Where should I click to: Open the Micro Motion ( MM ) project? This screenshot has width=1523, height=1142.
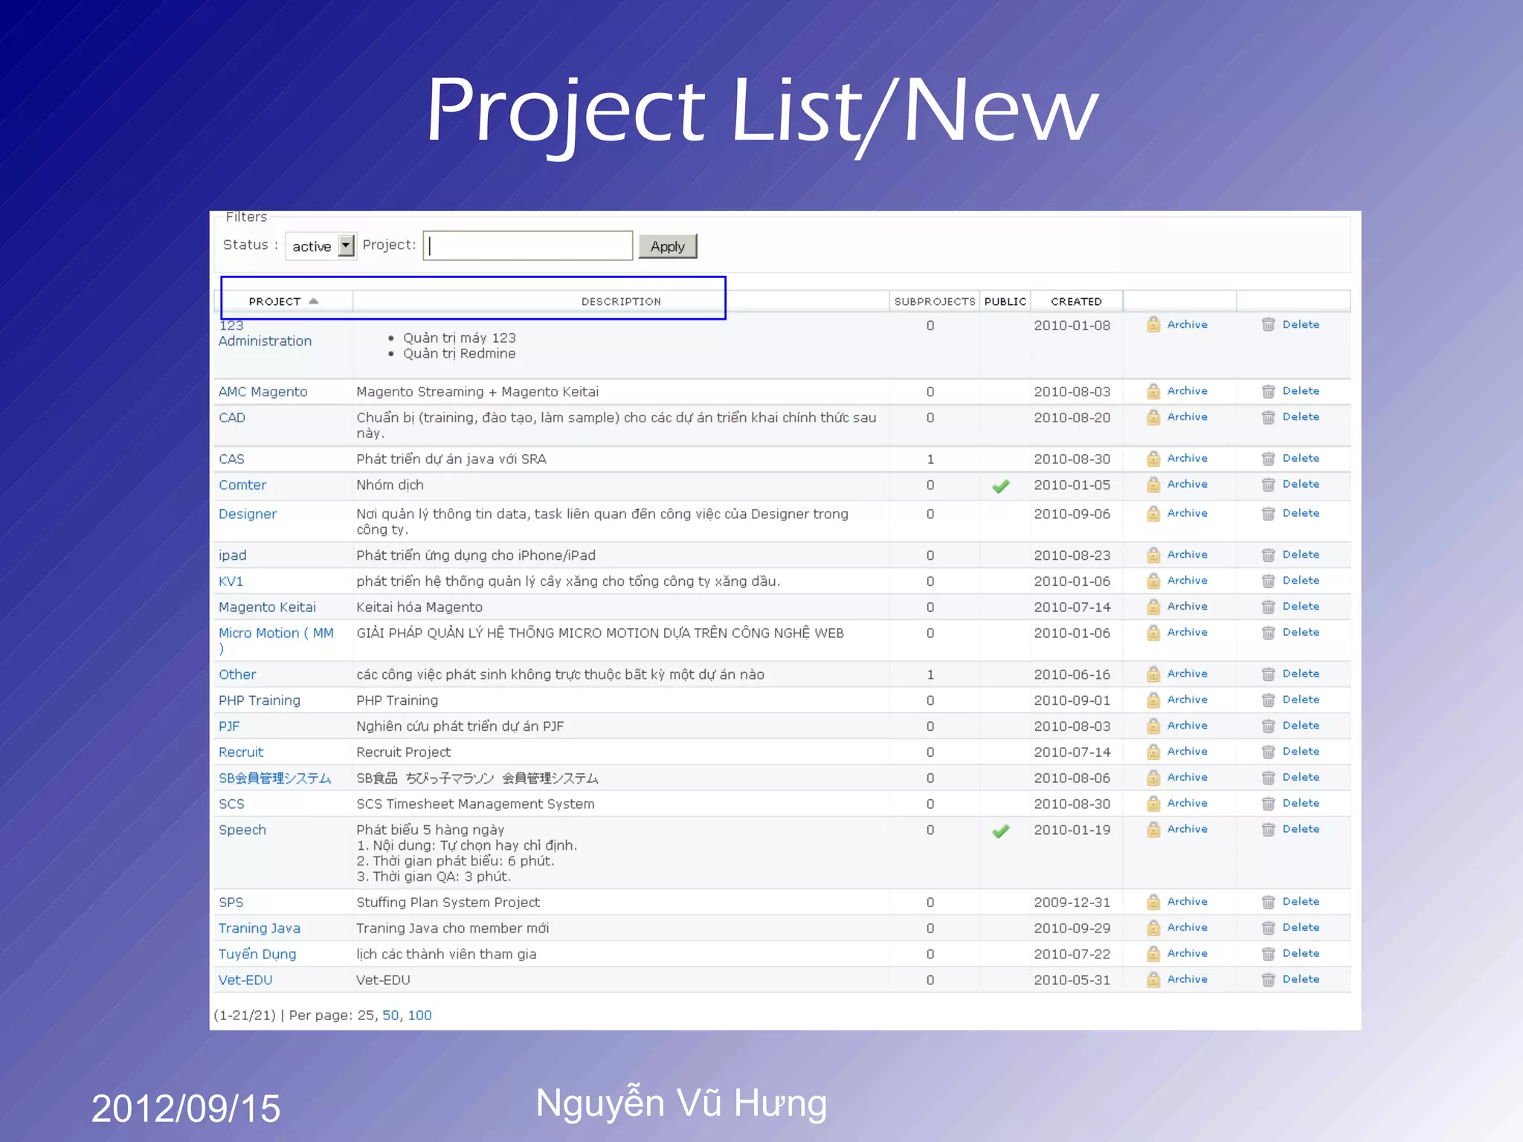click(276, 641)
